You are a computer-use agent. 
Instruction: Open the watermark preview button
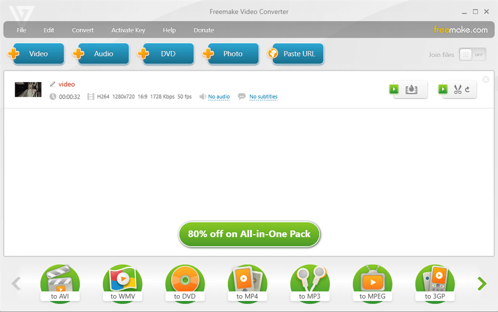(409, 89)
